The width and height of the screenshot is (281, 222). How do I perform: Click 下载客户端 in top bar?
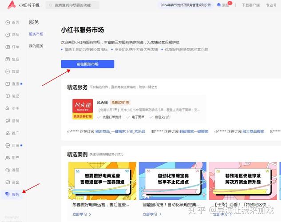[251, 5]
